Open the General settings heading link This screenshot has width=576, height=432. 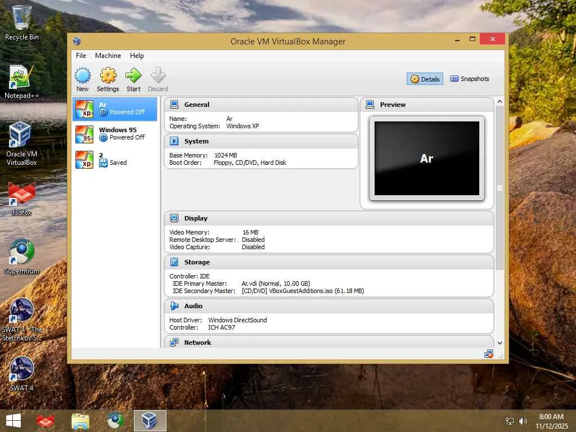(x=197, y=105)
